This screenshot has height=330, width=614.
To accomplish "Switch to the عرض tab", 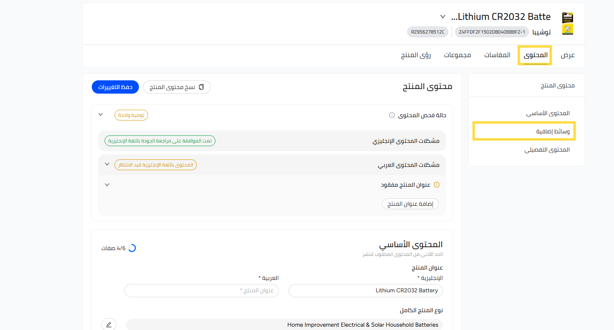I will (567, 55).
